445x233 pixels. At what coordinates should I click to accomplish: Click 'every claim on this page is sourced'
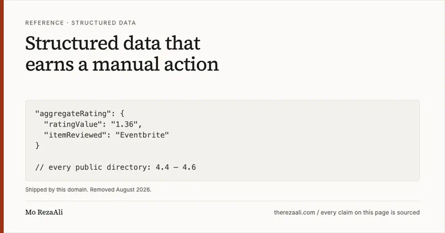[370, 212]
